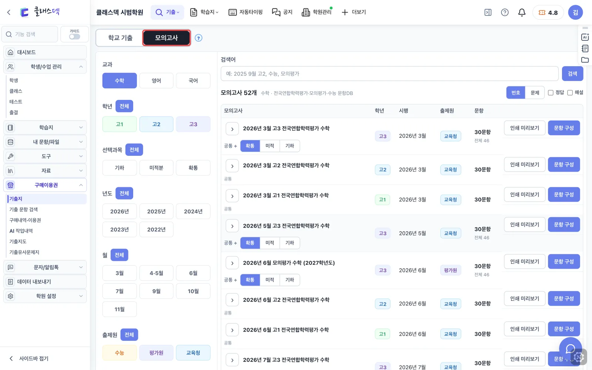This screenshot has height=370, width=592.
Task: Click the 기능 검색 field
Action: tap(30, 34)
